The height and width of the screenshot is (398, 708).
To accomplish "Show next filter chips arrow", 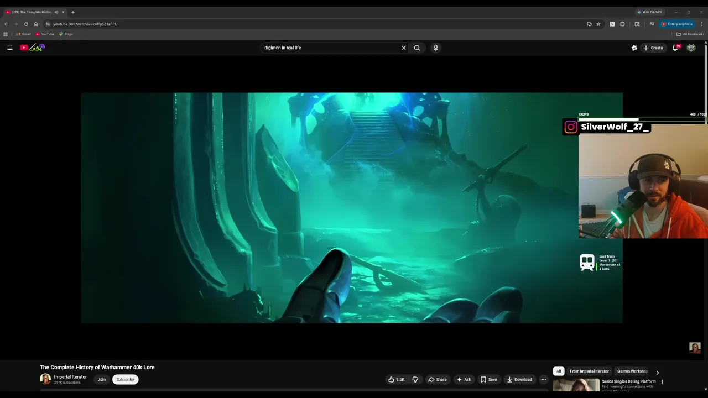I will (x=657, y=372).
